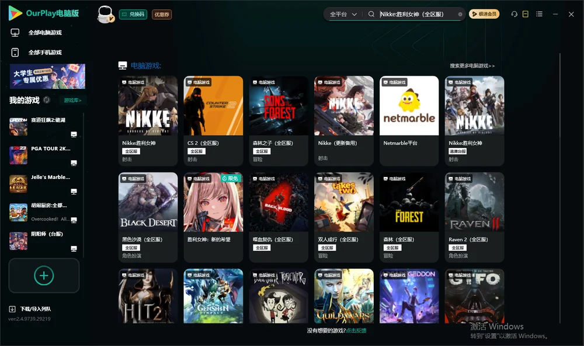Image resolution: width=584 pixels, height=346 pixels.
Task: Open the user avatar profile
Action: pos(105,14)
